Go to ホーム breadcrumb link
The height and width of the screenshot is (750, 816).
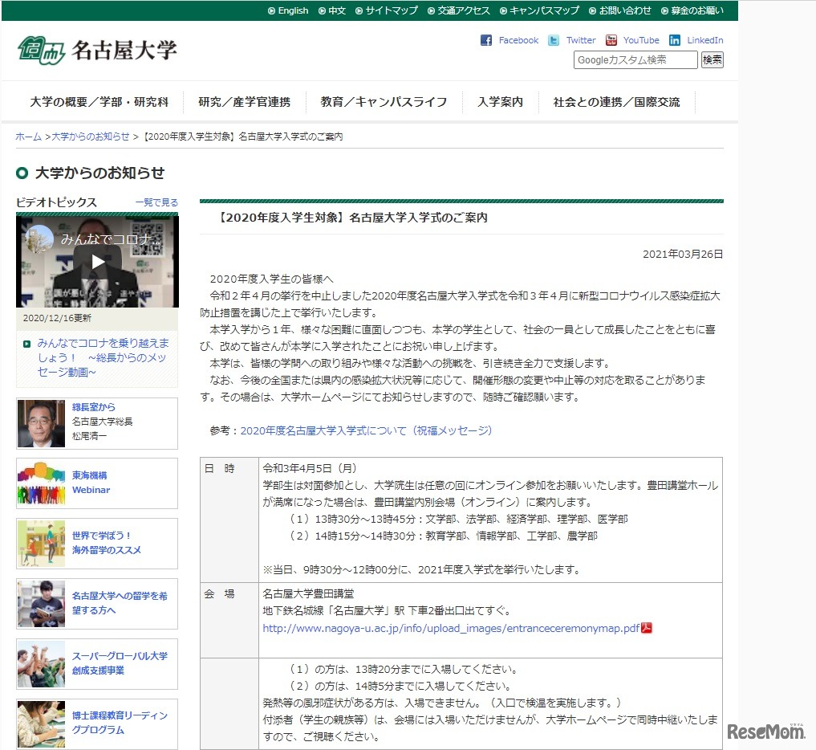[28, 137]
